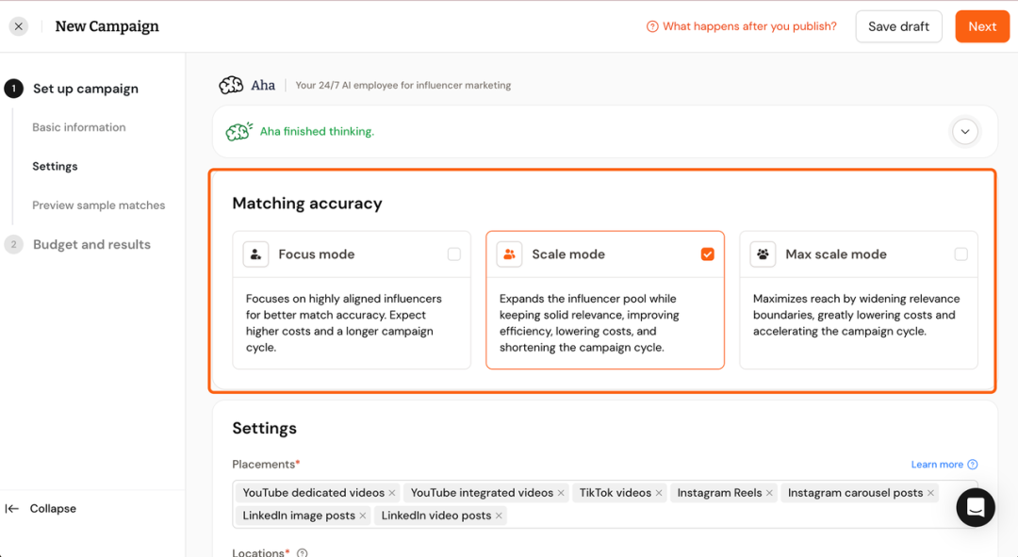The image size is (1018, 557).
Task: Click the Focus mode single-person icon
Action: pyautogui.click(x=255, y=254)
